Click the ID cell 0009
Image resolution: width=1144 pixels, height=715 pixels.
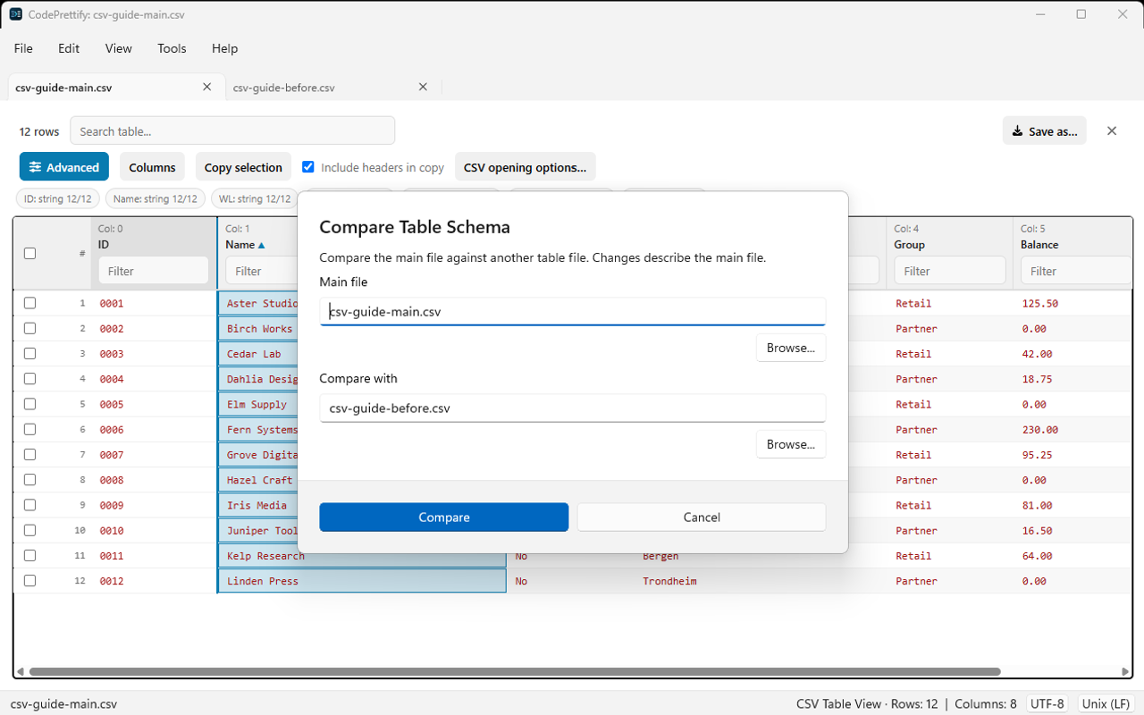pyautogui.click(x=112, y=505)
